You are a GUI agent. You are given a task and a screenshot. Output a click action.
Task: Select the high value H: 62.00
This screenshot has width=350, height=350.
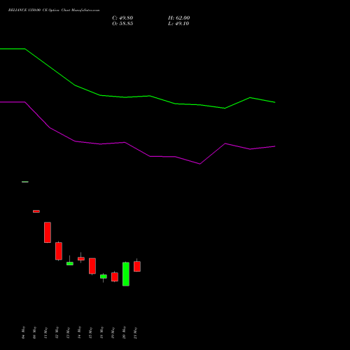178,18
